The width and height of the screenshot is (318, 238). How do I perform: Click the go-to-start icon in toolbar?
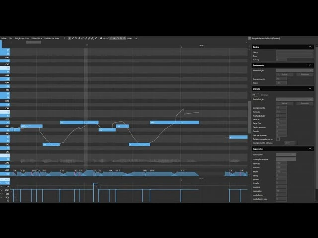coord(136,38)
